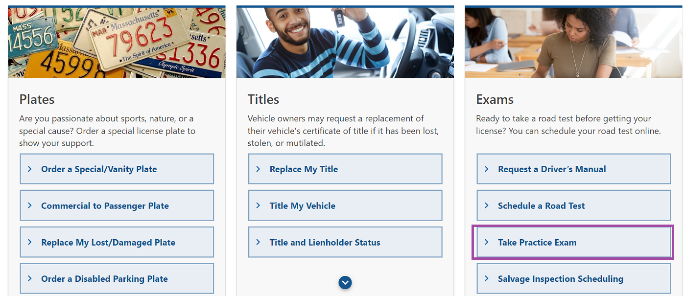This screenshot has height=296, width=685.
Task: Click Title and Lienholder Status link
Action: 325,242
